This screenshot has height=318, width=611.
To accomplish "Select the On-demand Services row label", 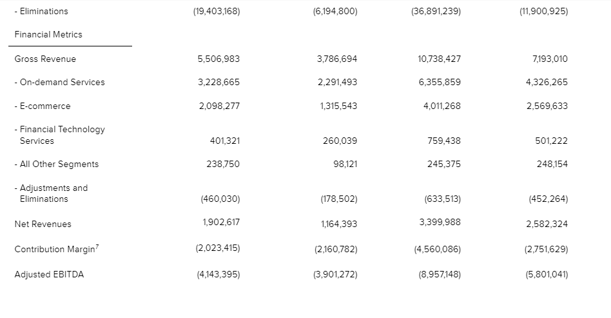I will [60, 83].
